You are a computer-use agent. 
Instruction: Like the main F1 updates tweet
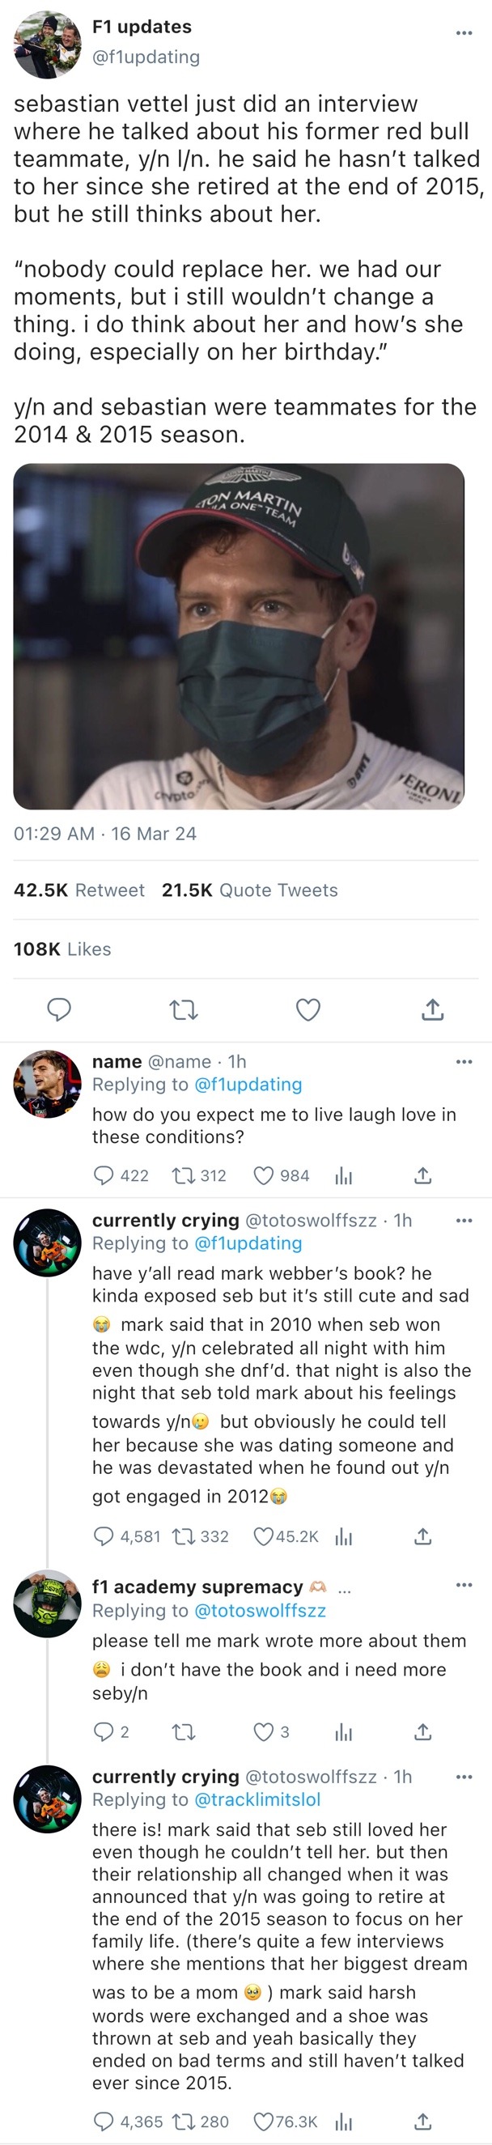point(308,1009)
